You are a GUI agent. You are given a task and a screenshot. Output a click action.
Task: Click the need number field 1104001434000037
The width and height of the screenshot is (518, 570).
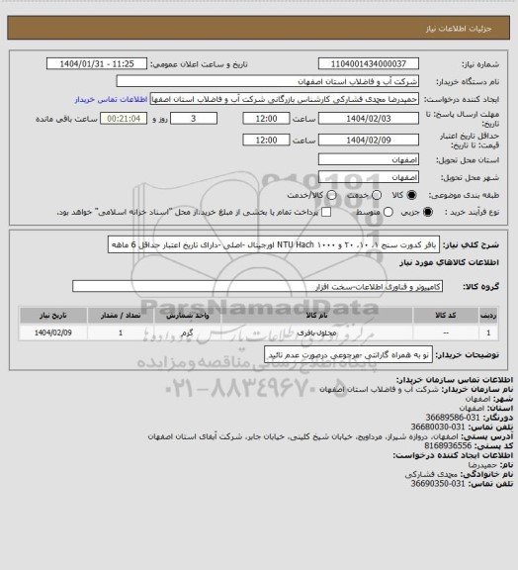point(369,63)
